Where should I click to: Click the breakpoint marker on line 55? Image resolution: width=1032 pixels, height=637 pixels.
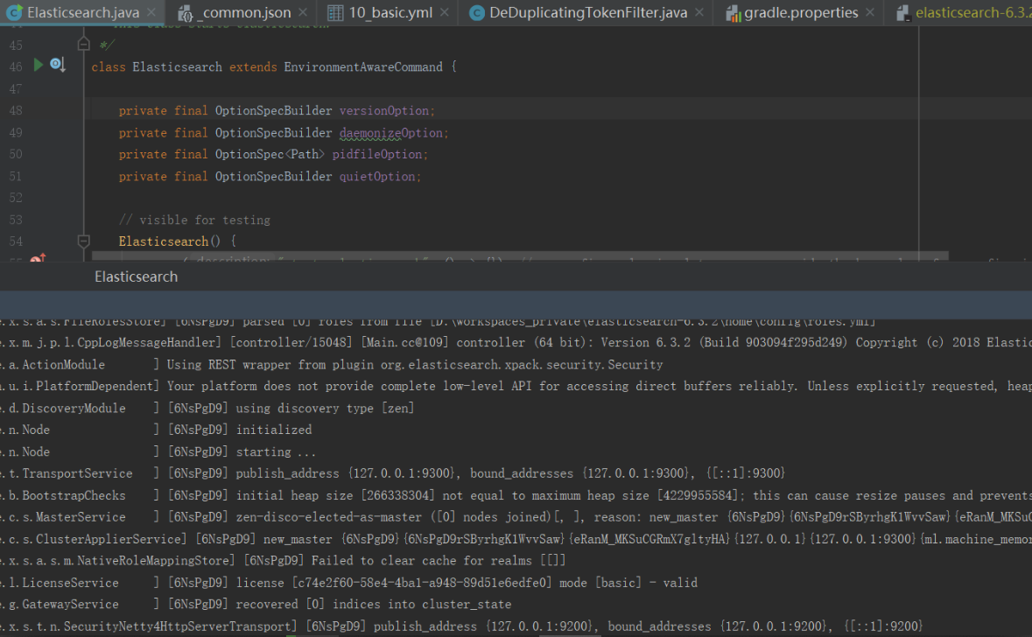point(38,258)
